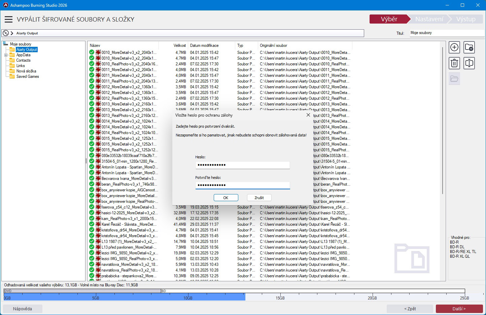Switch to the Nastavení step tab
This screenshot has width=486, height=315.
pyautogui.click(x=429, y=19)
